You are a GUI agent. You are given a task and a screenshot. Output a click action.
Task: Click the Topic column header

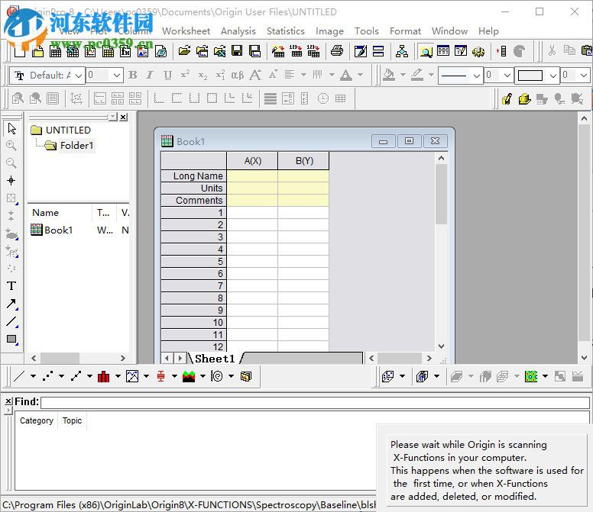click(x=72, y=420)
